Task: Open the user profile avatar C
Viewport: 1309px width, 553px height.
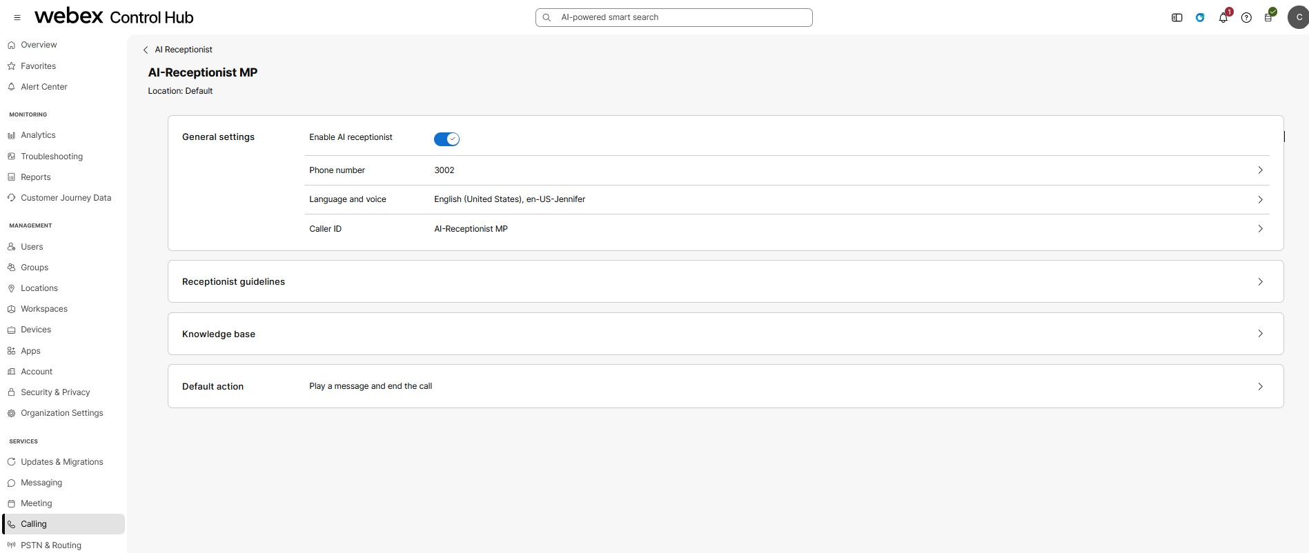Action: click(x=1298, y=17)
